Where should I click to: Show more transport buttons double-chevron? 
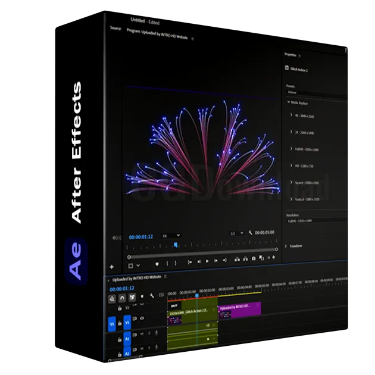tap(269, 258)
